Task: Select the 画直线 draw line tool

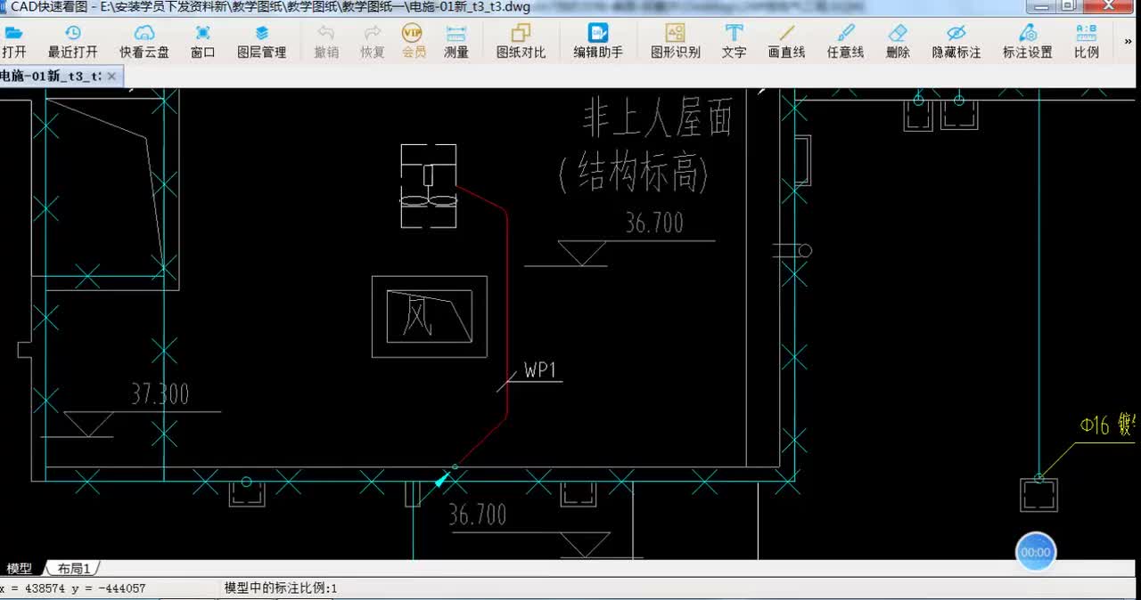Action: tap(786, 42)
